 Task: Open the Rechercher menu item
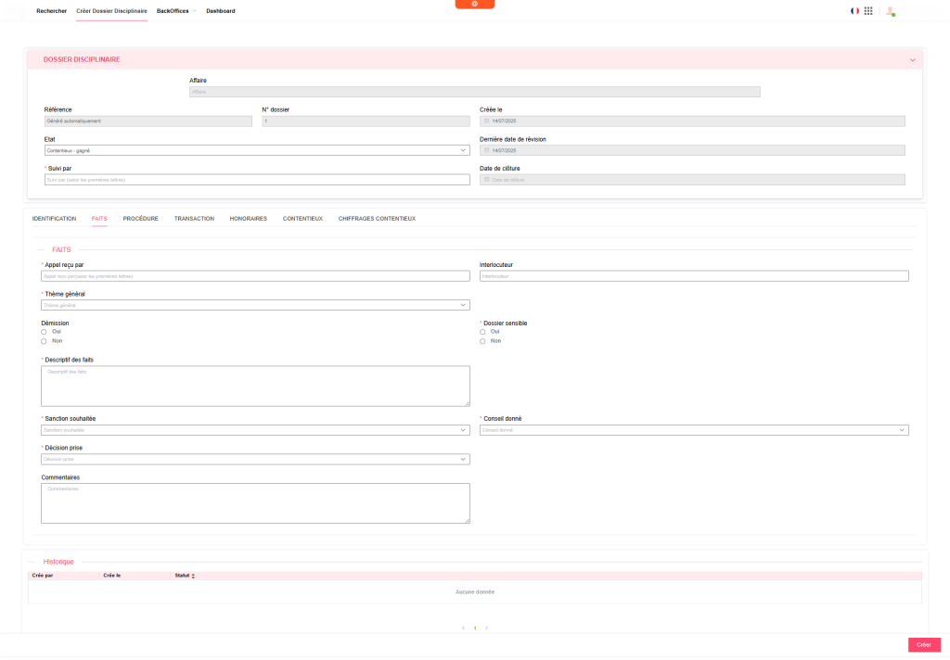click(x=52, y=11)
